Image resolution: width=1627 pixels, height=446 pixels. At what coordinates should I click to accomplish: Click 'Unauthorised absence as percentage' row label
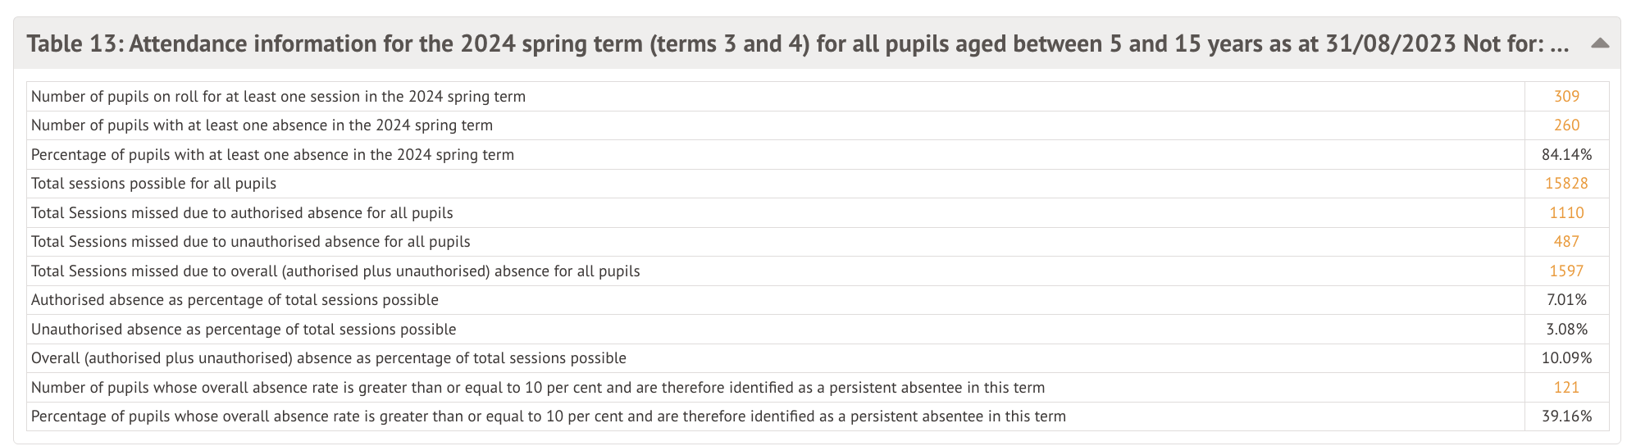244,330
